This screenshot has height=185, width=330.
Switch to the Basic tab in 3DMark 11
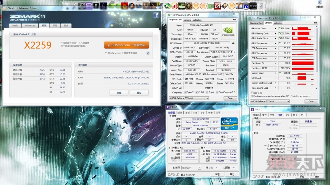[x=15, y=26]
